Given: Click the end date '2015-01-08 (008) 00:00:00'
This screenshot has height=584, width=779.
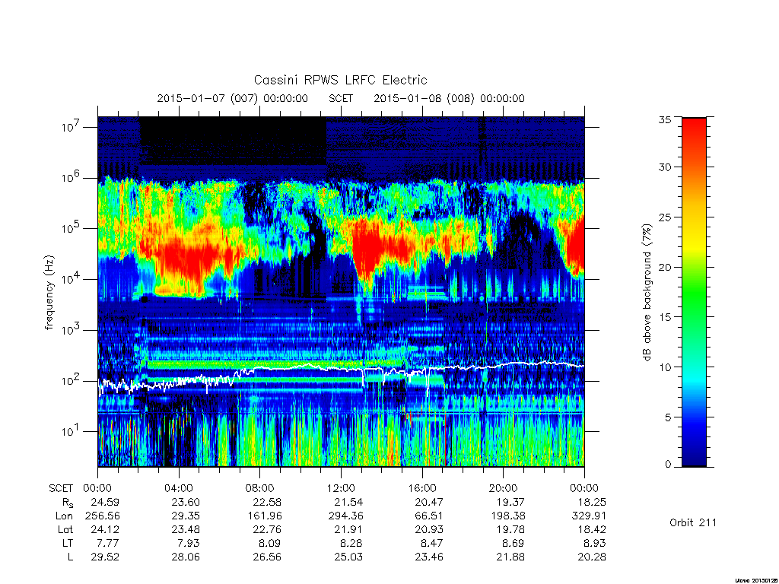Looking at the screenshot, I should click(449, 98).
